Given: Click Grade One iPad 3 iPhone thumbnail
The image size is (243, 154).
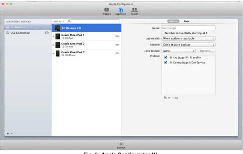Looking at the screenshot, I should 58,53.
